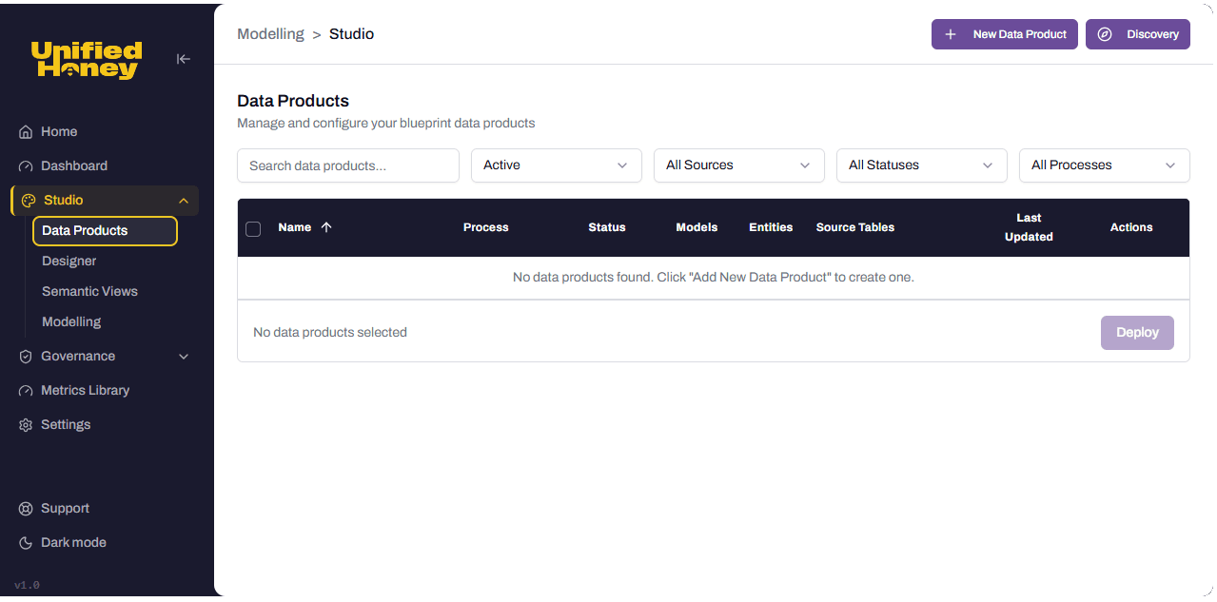Click the Discovery button
This screenshot has height=602, width=1217.
click(1138, 34)
